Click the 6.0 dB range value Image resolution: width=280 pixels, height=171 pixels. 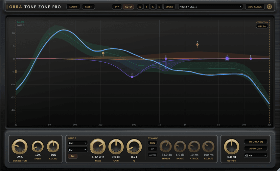pos(180,155)
